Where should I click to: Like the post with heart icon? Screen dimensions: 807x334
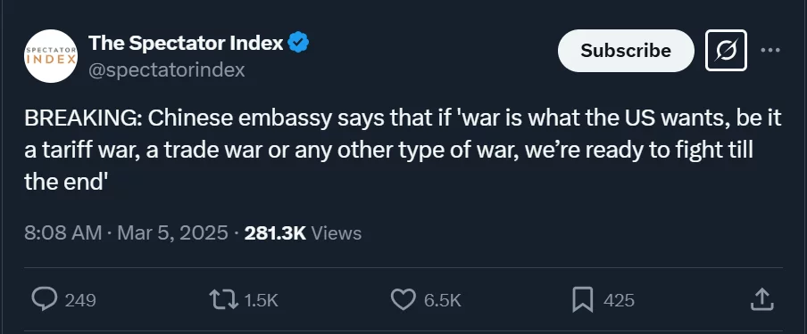click(403, 299)
